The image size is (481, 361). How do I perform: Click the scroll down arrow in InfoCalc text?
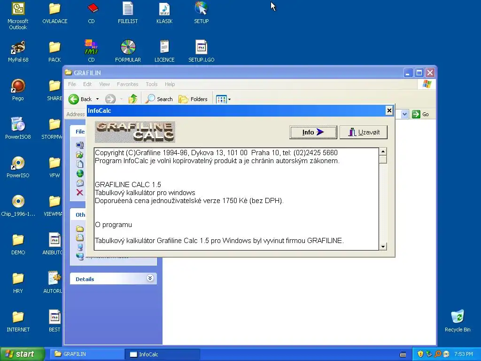tap(383, 246)
